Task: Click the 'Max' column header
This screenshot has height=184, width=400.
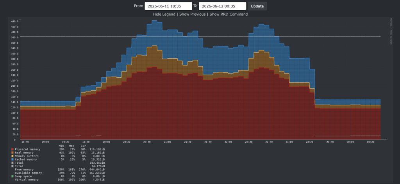Action: pyautogui.click(x=71, y=146)
